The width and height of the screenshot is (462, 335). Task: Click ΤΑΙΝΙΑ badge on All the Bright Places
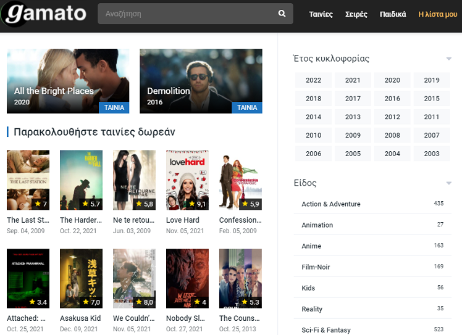(114, 107)
